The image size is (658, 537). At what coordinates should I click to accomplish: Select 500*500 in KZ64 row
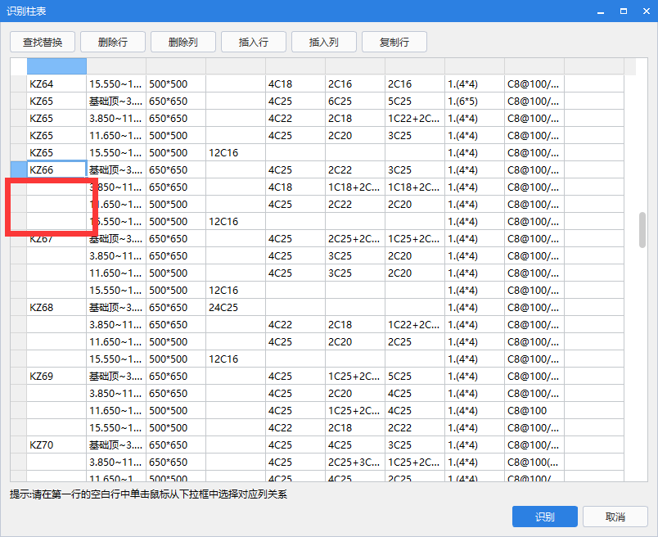pos(176,84)
